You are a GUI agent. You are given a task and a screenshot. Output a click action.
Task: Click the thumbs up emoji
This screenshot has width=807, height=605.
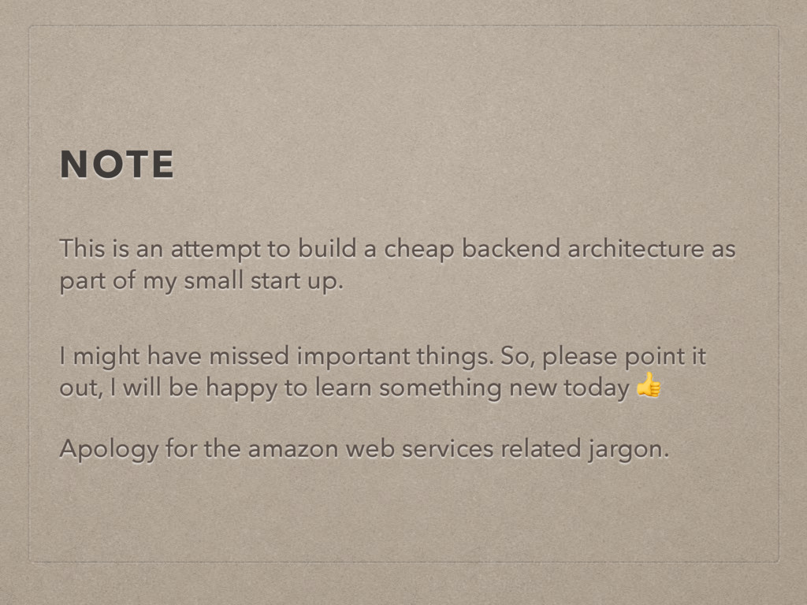(x=649, y=384)
